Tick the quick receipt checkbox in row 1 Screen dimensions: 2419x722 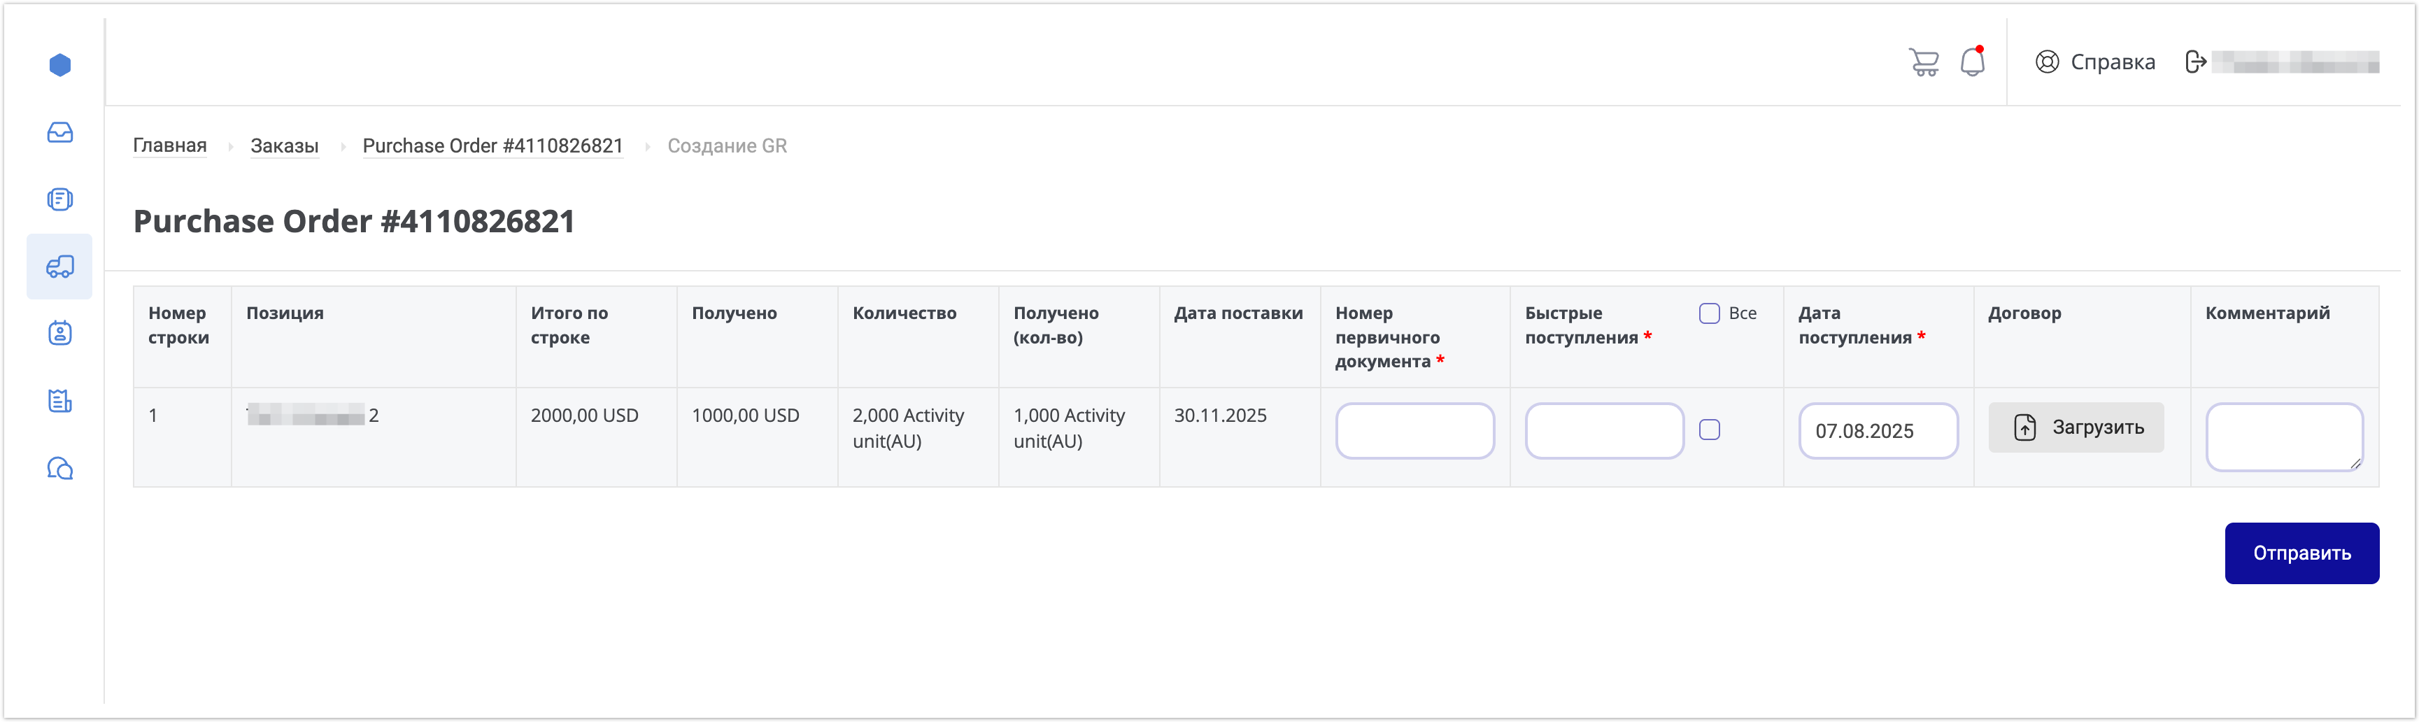1709,430
